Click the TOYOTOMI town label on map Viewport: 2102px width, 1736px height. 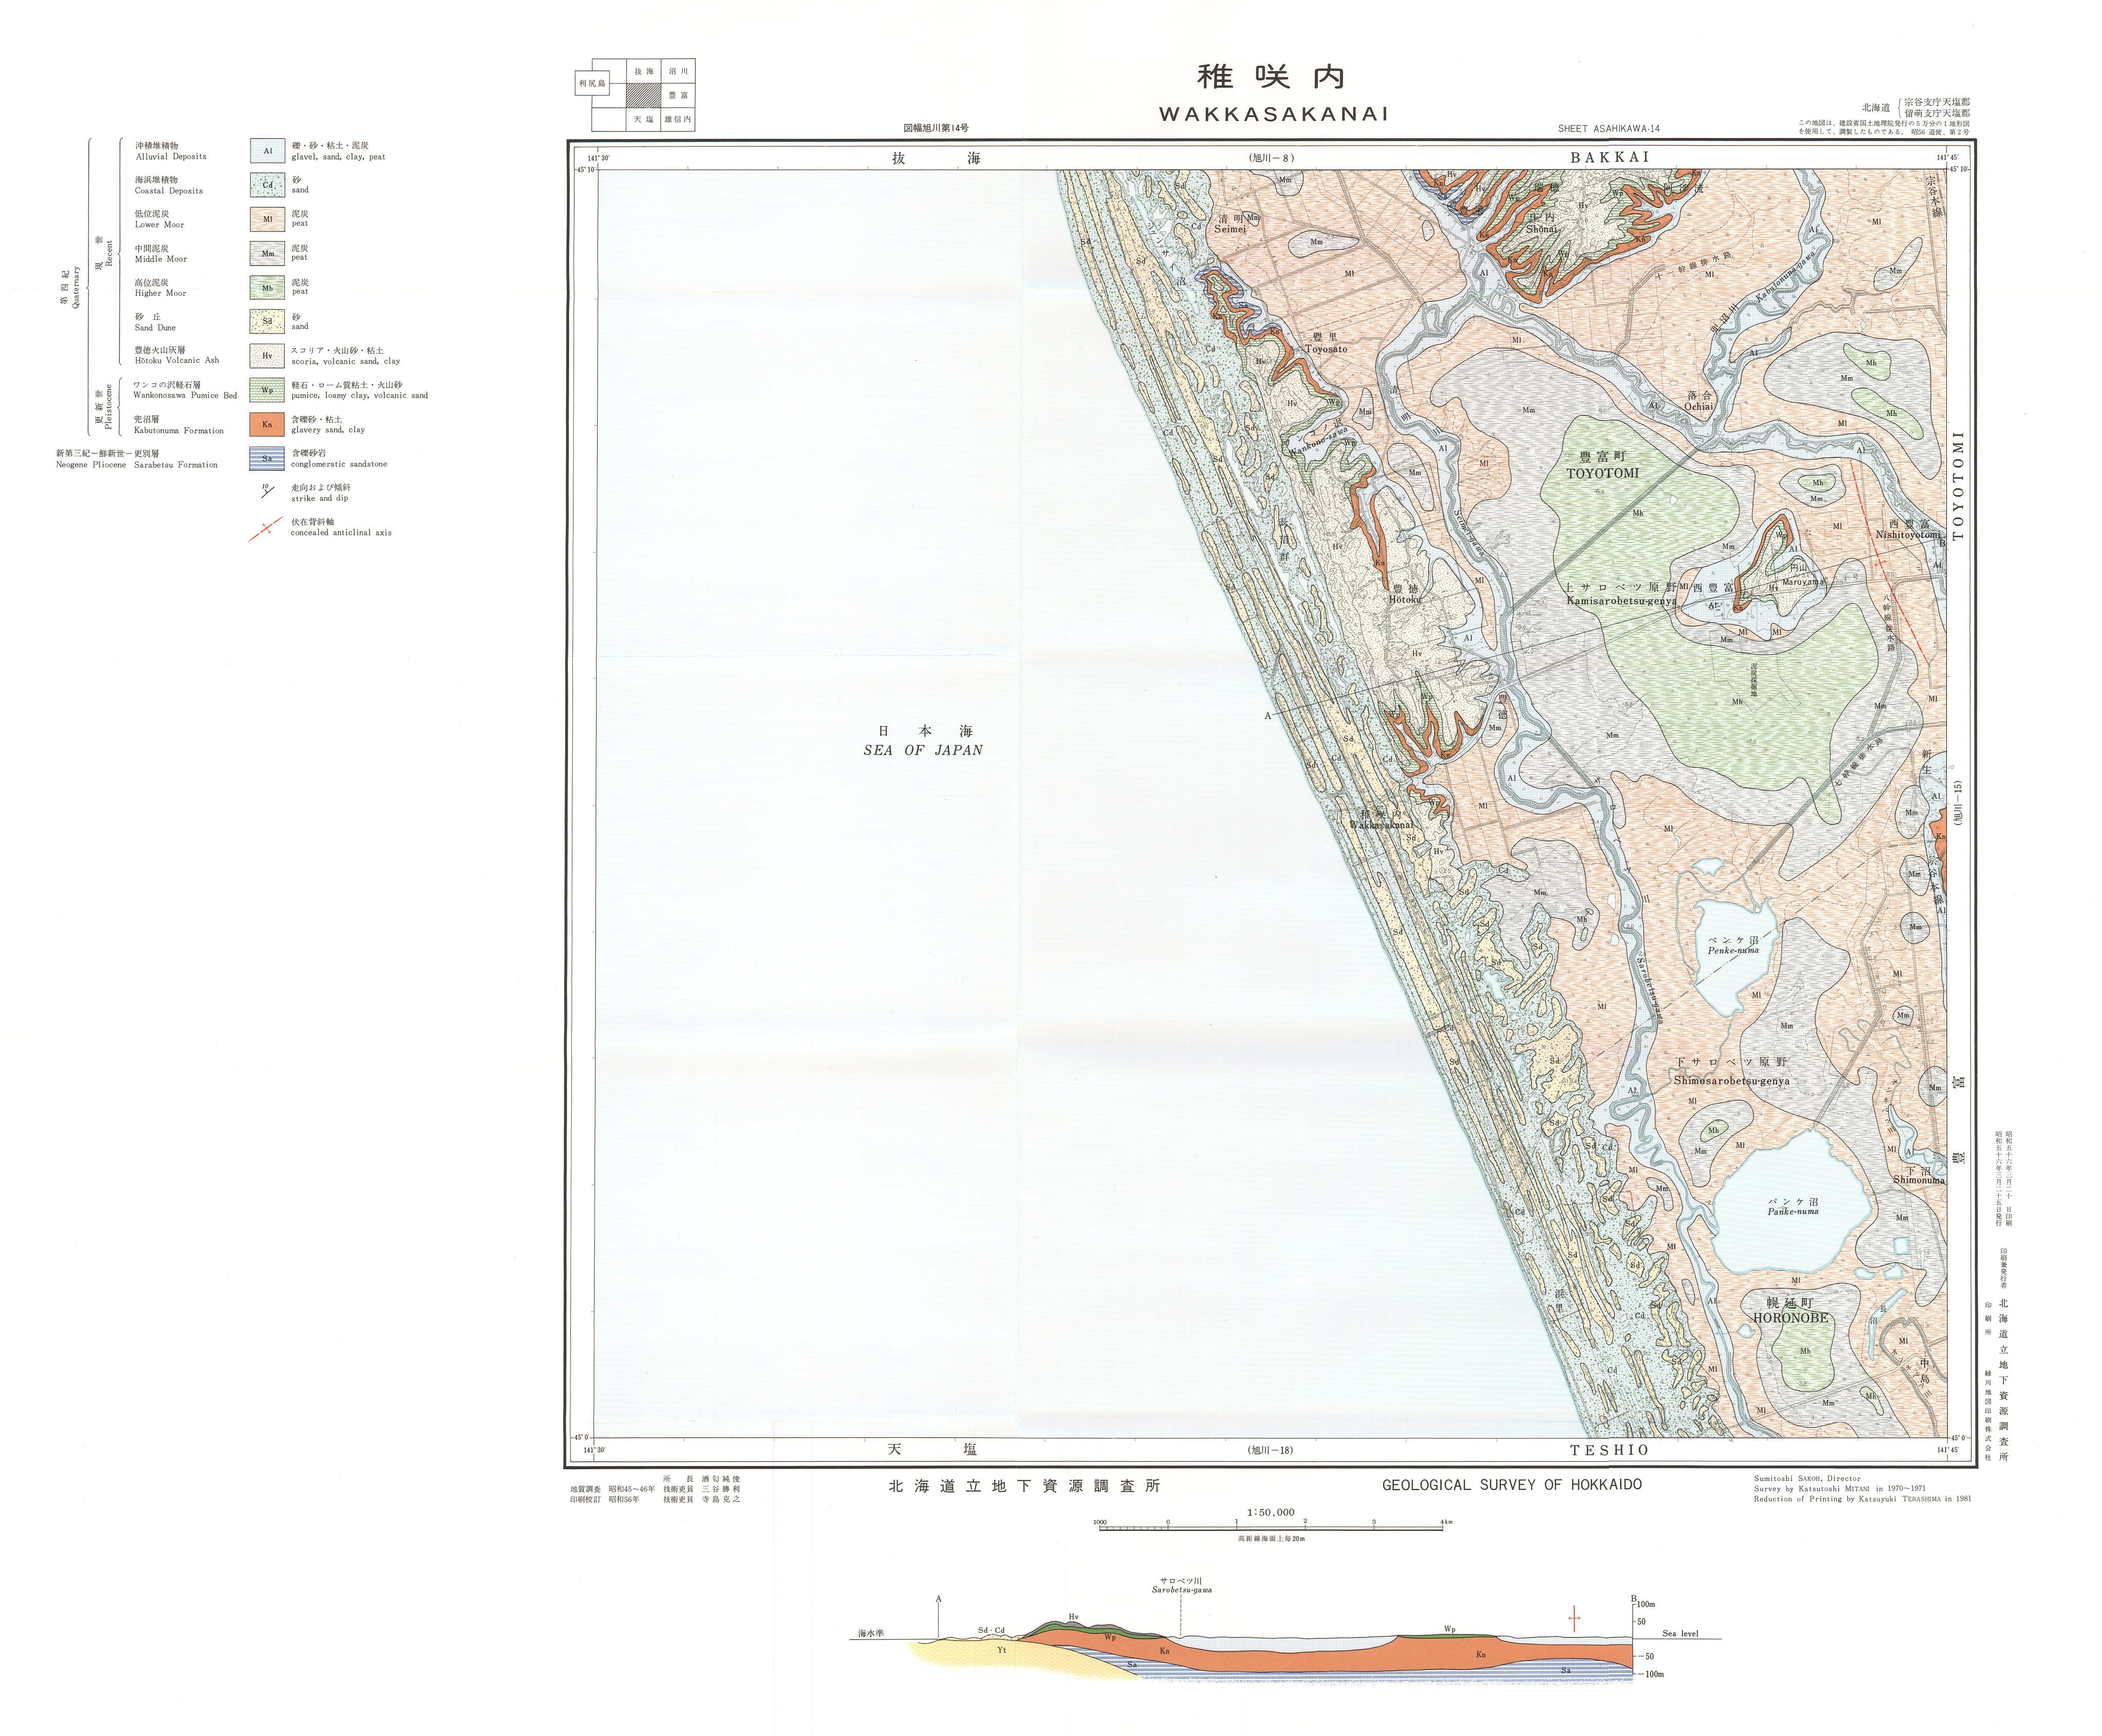click(x=1602, y=473)
